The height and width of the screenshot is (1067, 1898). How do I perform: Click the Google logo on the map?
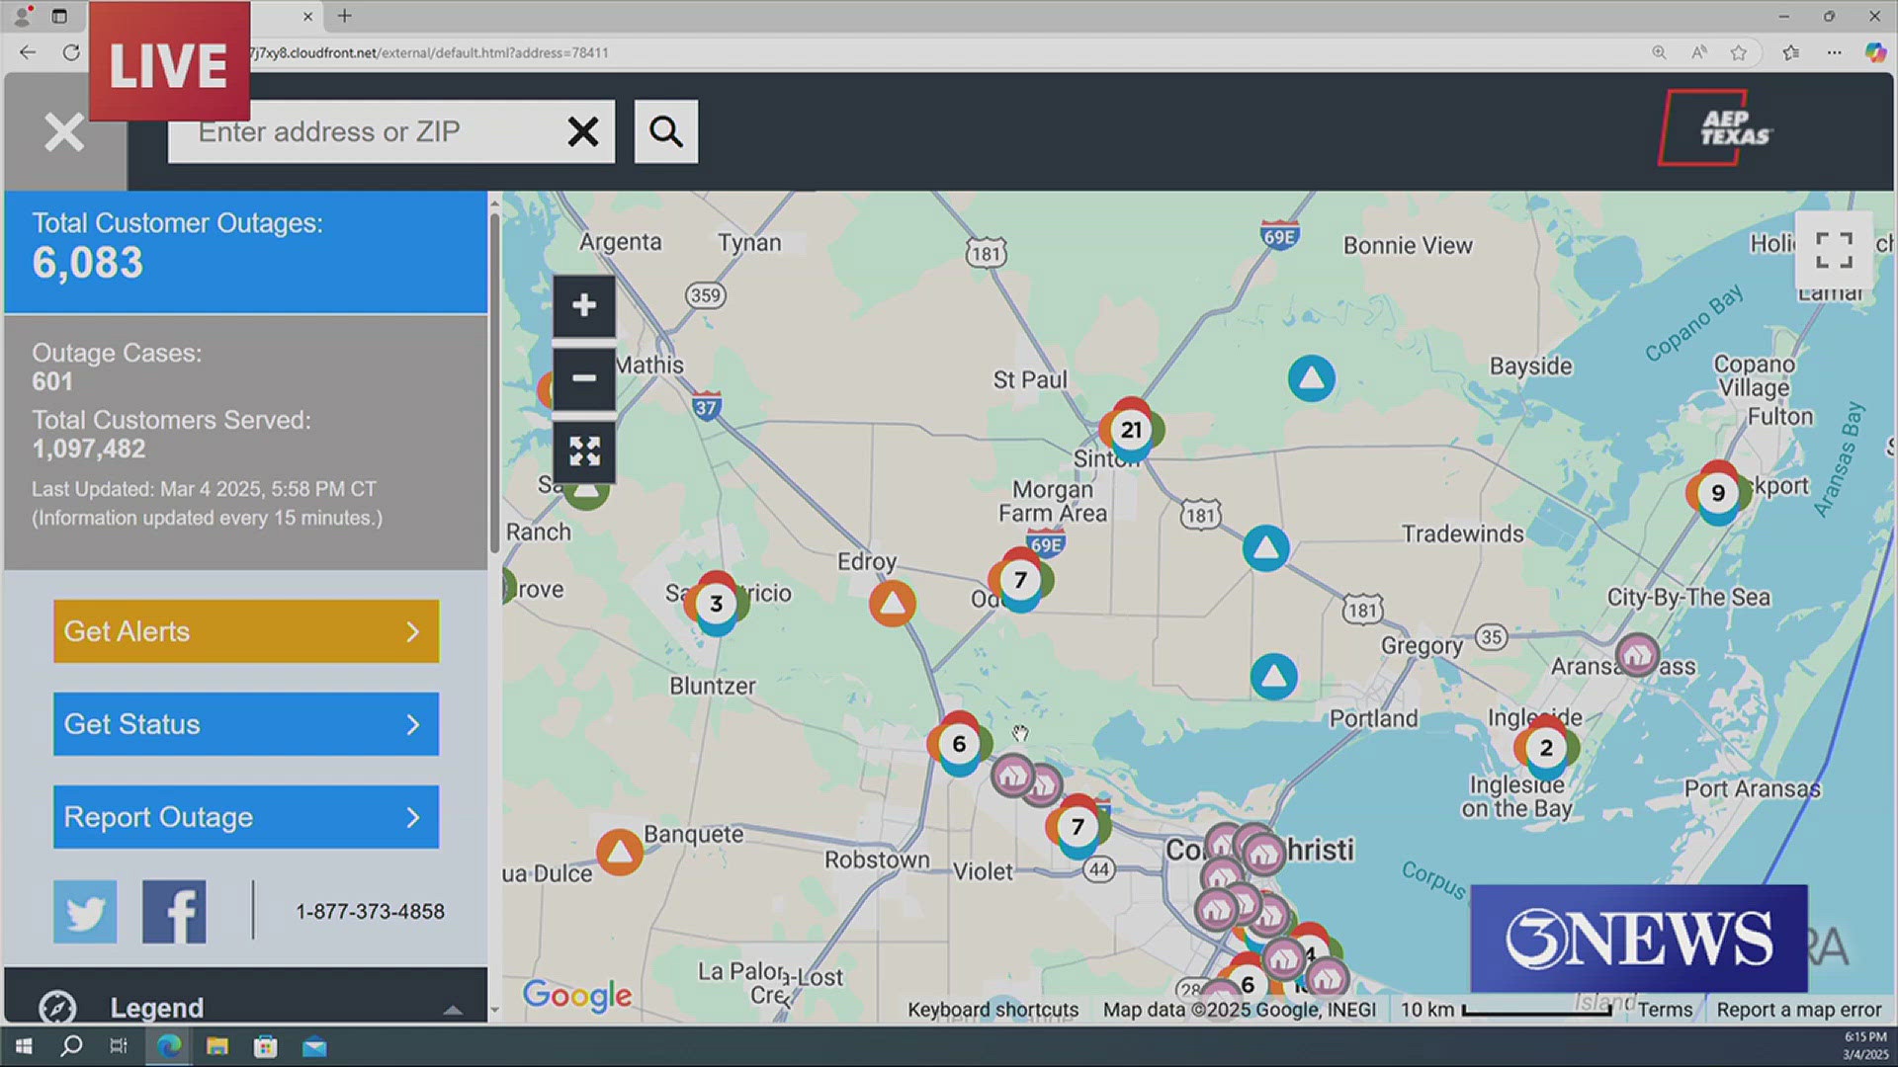pyautogui.click(x=577, y=996)
